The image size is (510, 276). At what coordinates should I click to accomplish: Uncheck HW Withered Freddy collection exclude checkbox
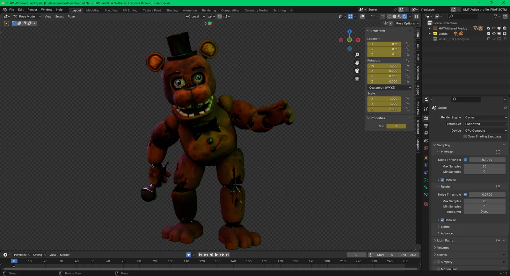[x=489, y=28]
